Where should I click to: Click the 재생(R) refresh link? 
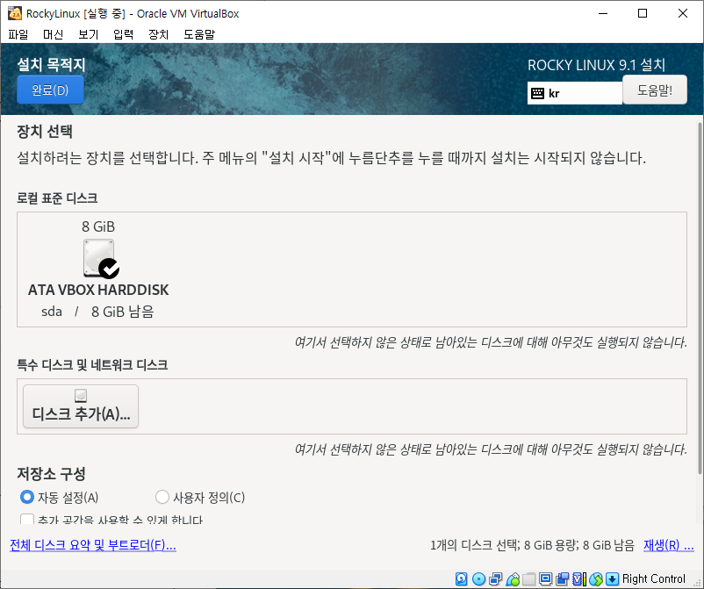point(668,545)
